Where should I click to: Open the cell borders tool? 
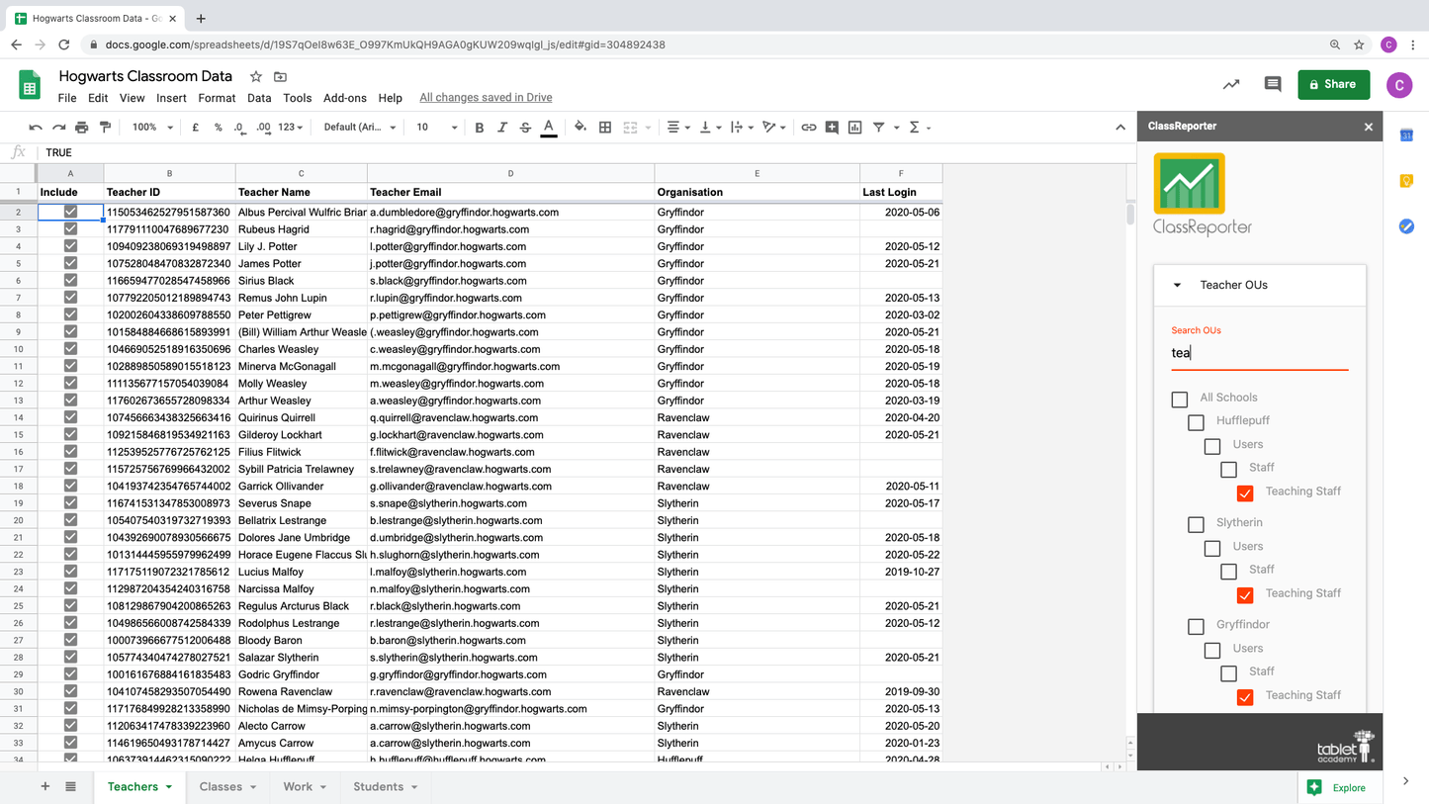[605, 128]
